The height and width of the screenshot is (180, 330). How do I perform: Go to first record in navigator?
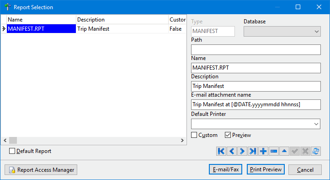tap(221, 151)
